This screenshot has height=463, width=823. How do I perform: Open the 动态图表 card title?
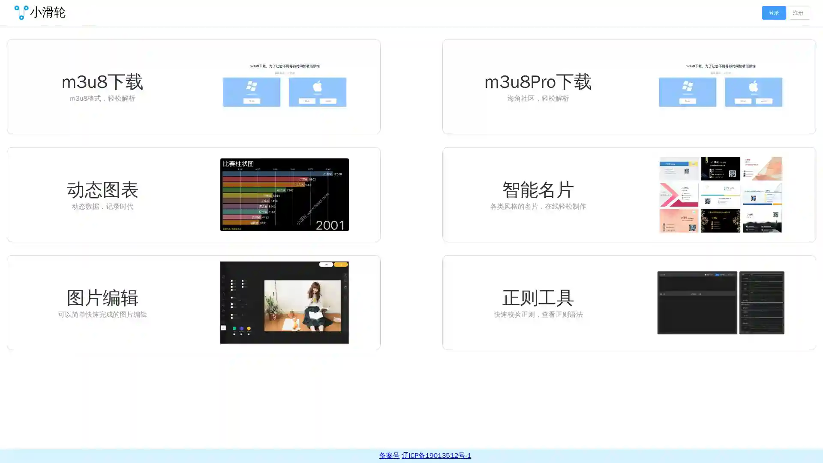click(x=102, y=190)
